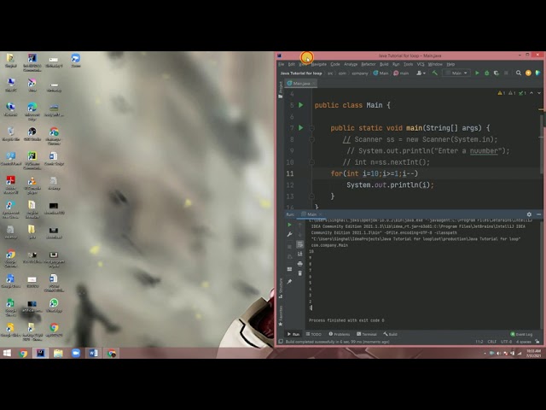Viewport: 546px width, 410px height.
Task: Rerun Main using Run panel play icon
Action: click(289, 225)
